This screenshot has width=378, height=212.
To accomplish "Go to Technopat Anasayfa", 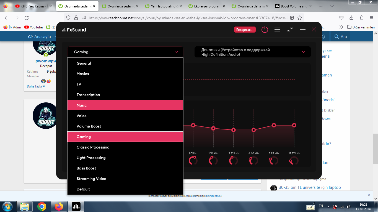I will pyautogui.click(x=39, y=36).
